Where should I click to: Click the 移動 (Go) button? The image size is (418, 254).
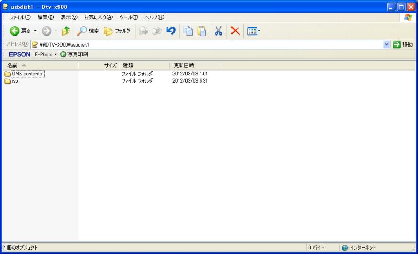(403, 44)
